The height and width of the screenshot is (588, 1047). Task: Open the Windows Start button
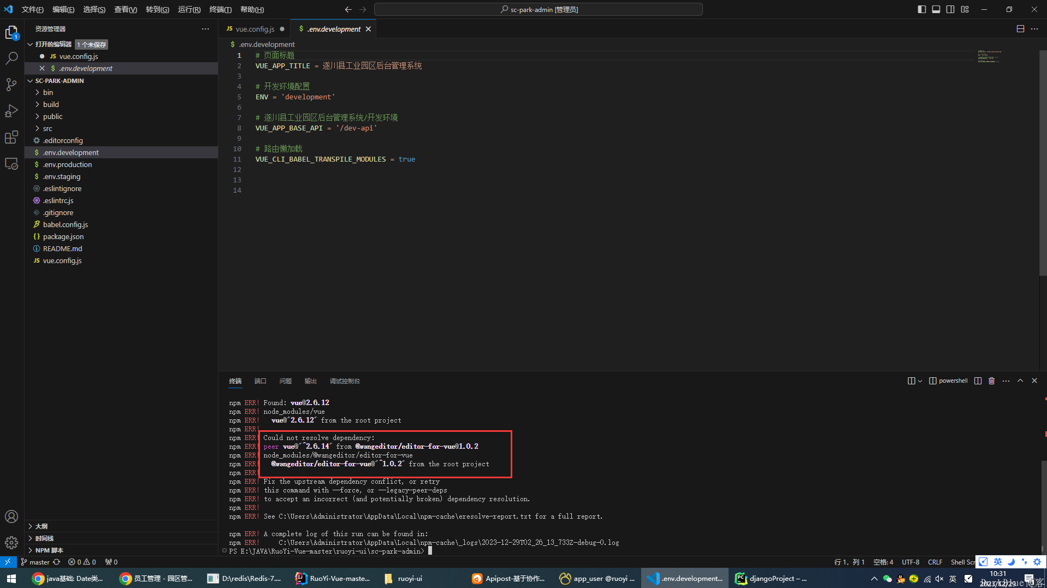point(11,578)
